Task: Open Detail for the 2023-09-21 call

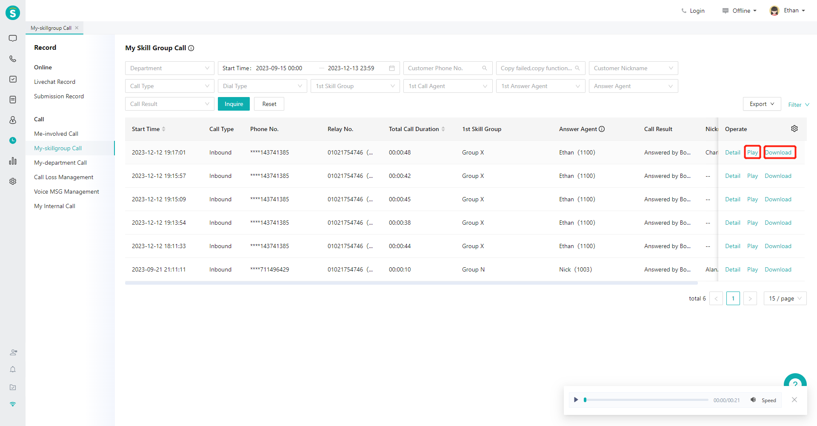Action: [x=733, y=269]
